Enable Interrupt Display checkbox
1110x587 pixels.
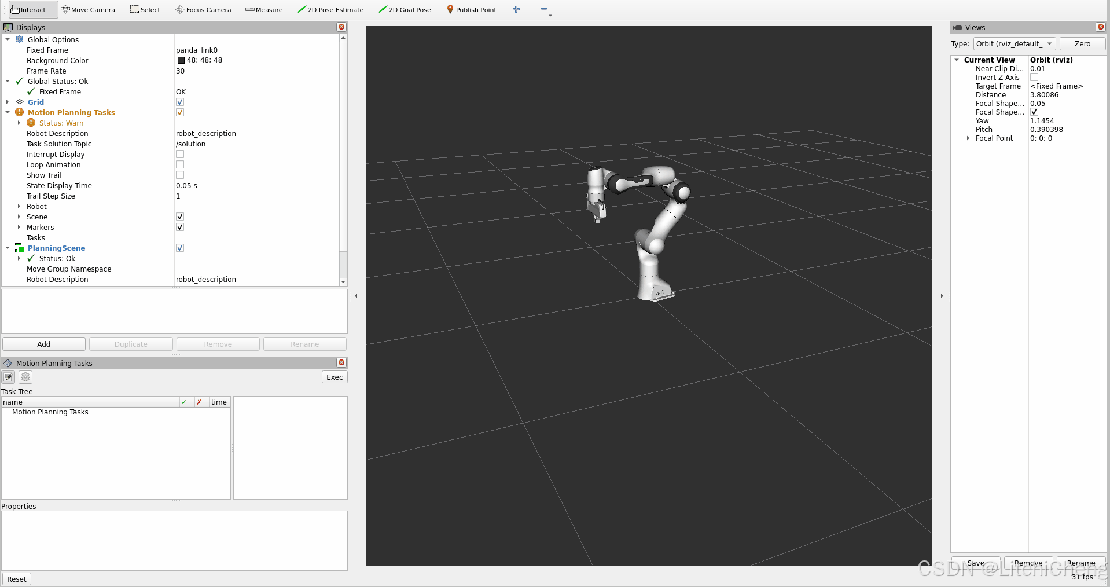coord(180,154)
